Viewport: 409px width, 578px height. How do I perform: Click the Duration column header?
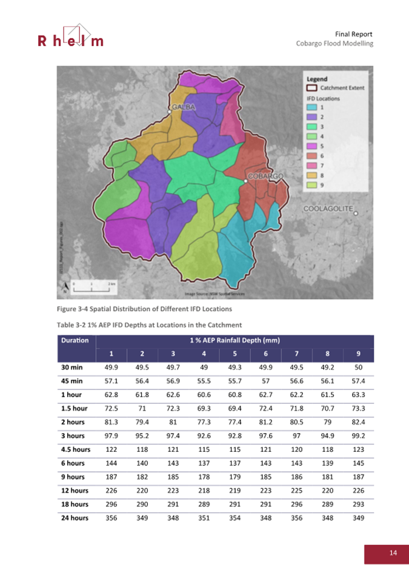75,341
